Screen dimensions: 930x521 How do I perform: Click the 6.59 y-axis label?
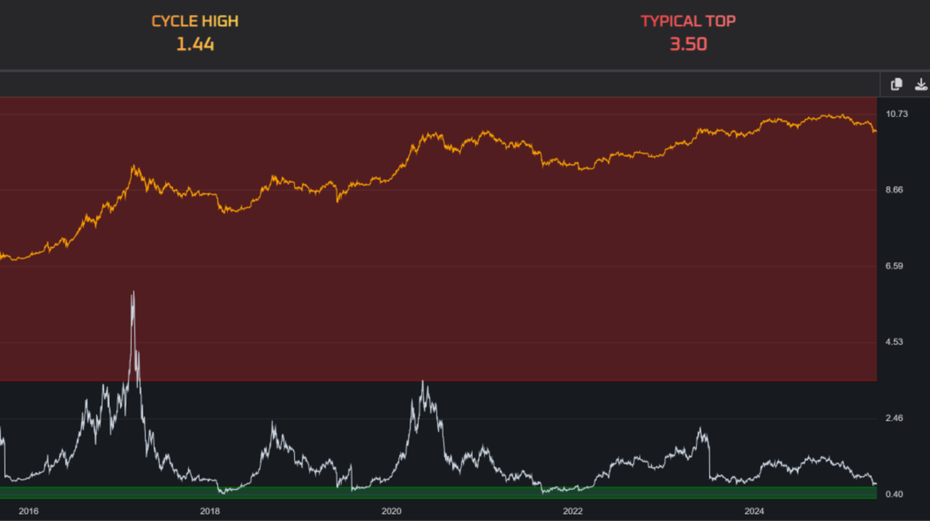895,266
